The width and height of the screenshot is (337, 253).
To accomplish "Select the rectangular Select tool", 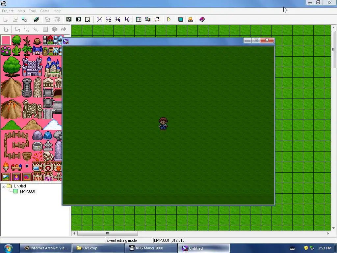I will coord(17,29).
